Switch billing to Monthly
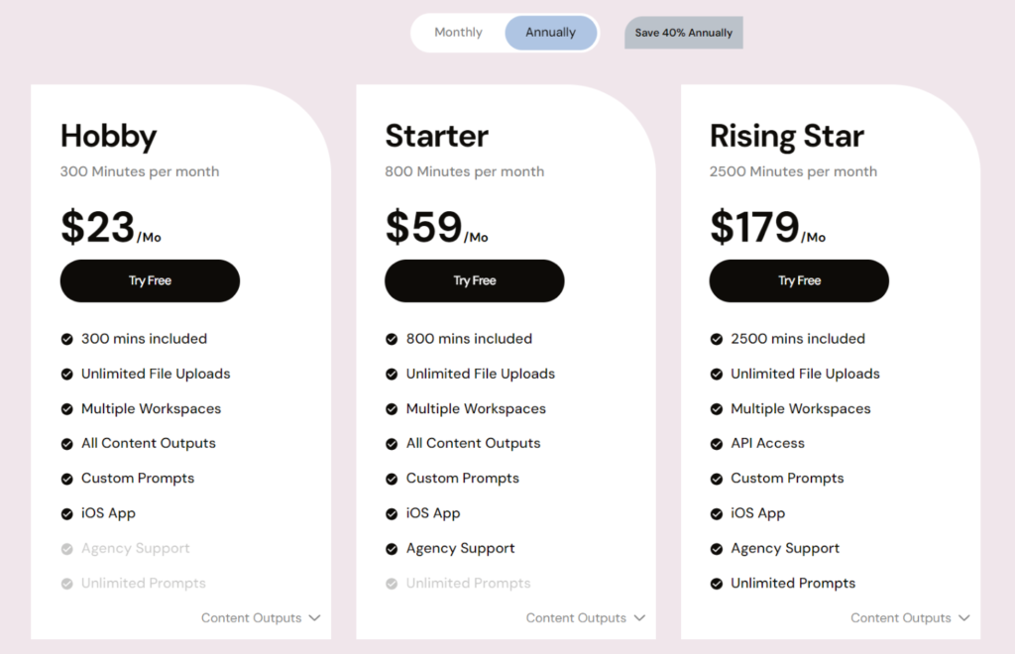 click(458, 33)
